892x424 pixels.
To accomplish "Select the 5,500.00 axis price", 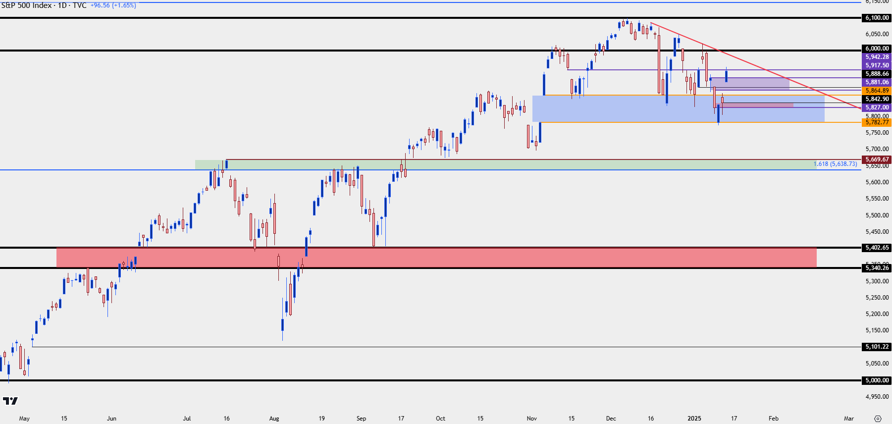I will click(x=877, y=215).
